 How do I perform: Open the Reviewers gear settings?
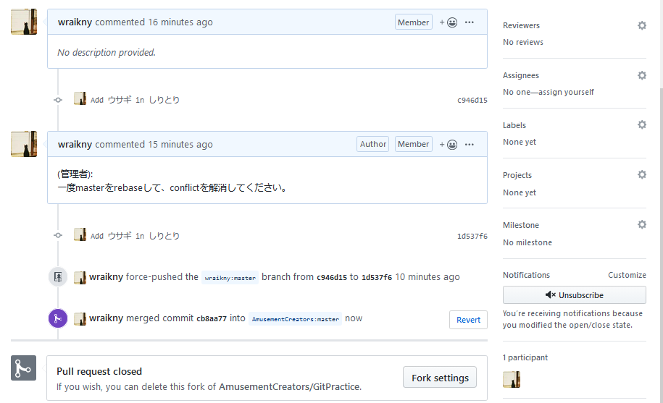click(x=642, y=25)
